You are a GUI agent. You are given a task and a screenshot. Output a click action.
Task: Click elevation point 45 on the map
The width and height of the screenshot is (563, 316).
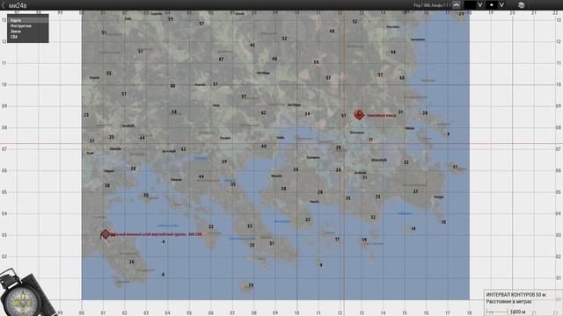(x=252, y=45)
